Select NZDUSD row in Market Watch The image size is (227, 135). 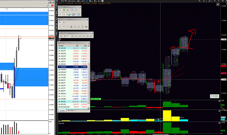coord(73,59)
